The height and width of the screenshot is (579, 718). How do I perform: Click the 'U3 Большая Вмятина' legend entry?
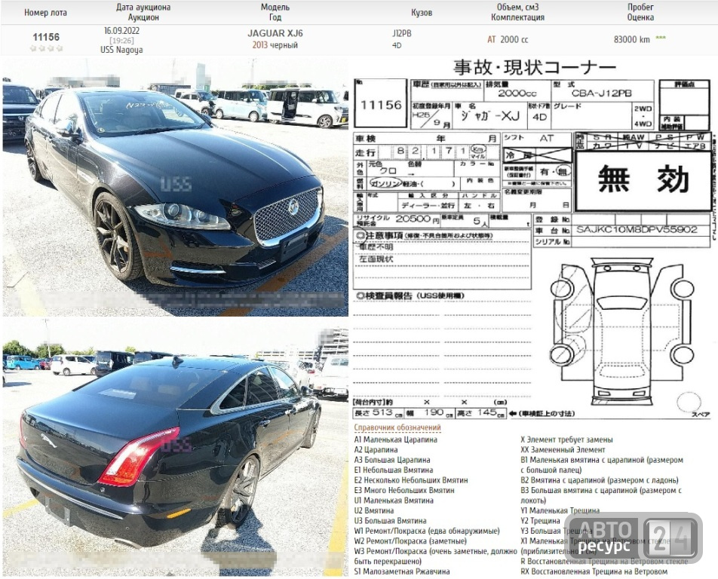click(390, 520)
